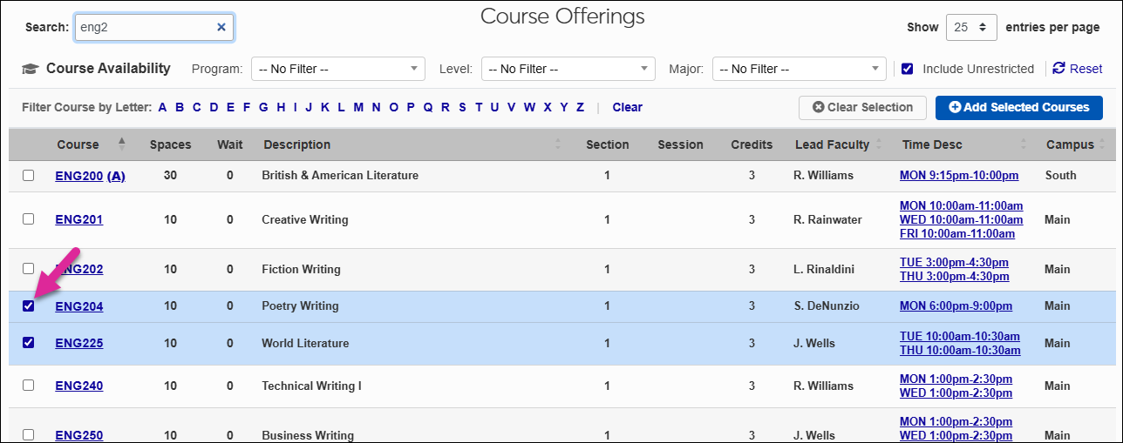This screenshot has height=443, width=1123.
Task: Sort by Time Desc column arrows
Action: click(x=1024, y=144)
